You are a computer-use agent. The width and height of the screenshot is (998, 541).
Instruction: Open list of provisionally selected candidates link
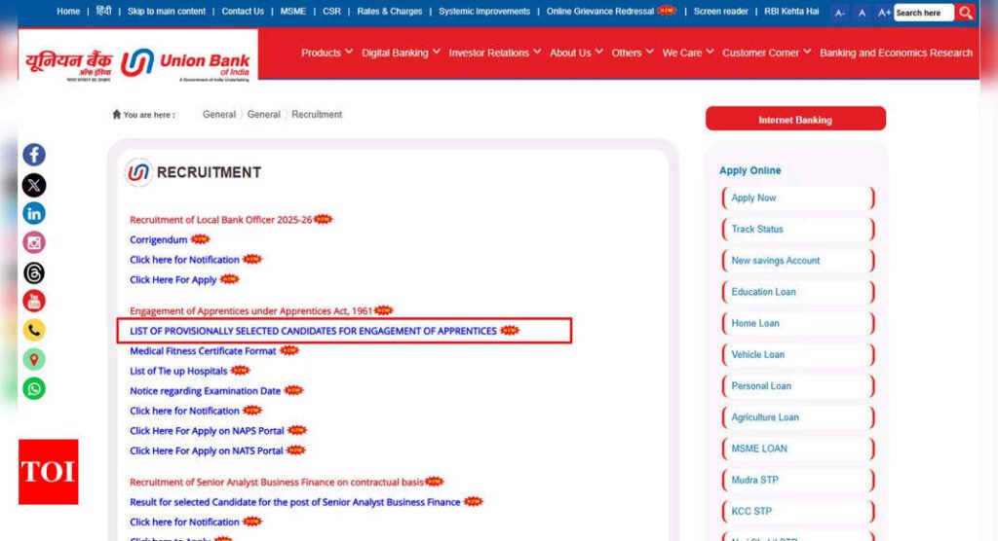point(313,331)
